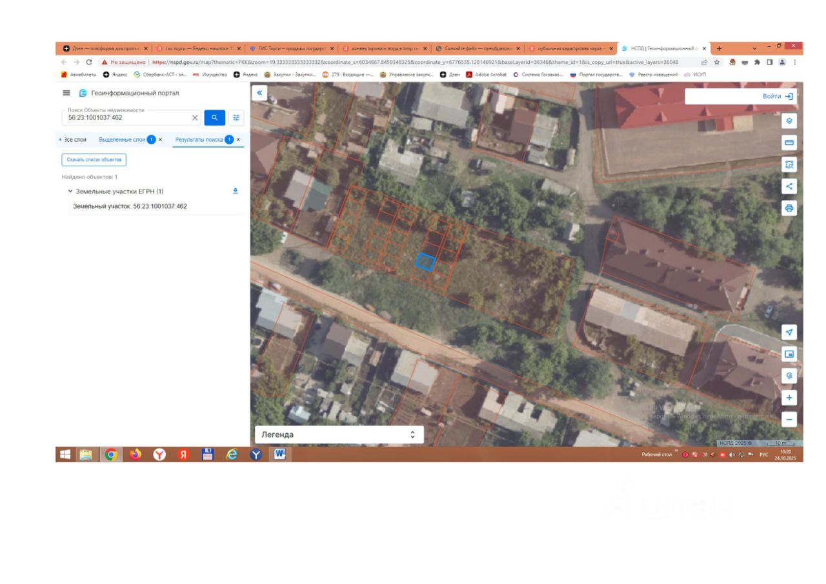Click the browser reload button
Image resolution: width=826 pixels, height=584 pixels.
pos(89,63)
